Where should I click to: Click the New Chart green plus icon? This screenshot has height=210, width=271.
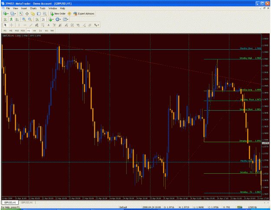pos(5,13)
